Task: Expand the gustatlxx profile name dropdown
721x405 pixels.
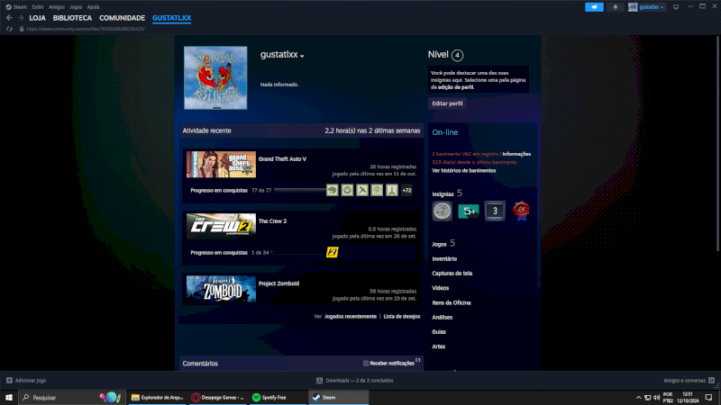Action: 302,56
